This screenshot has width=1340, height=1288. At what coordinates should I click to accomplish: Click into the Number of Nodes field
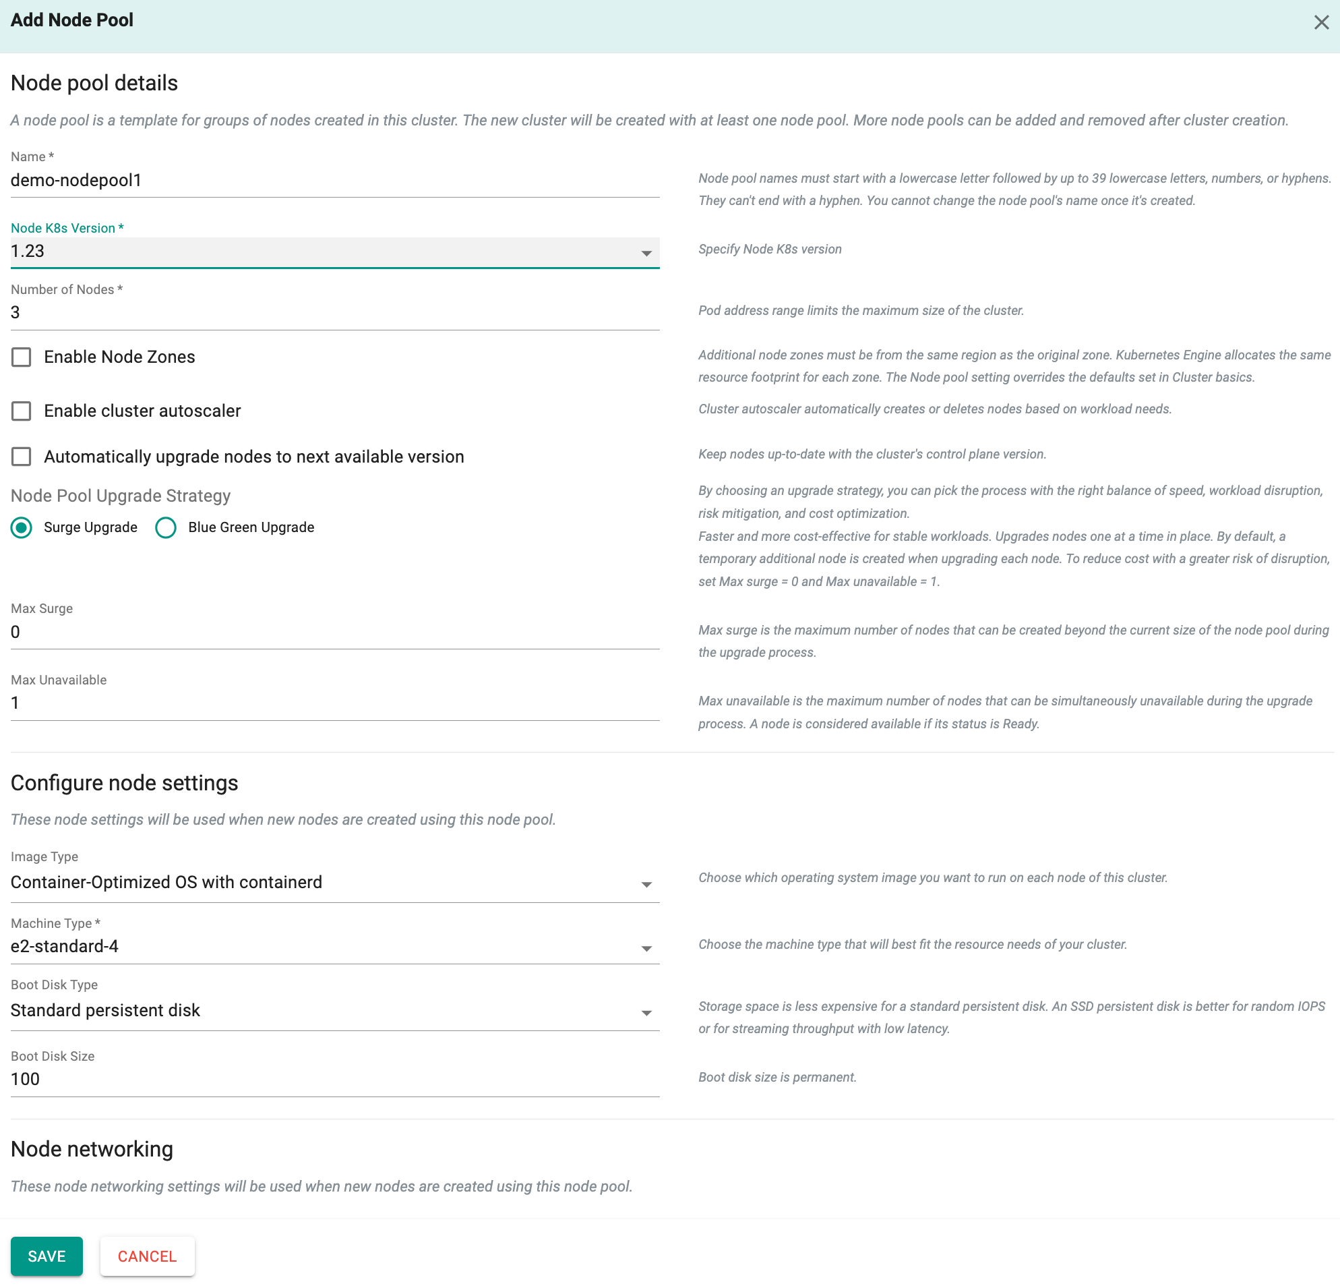[x=335, y=313]
